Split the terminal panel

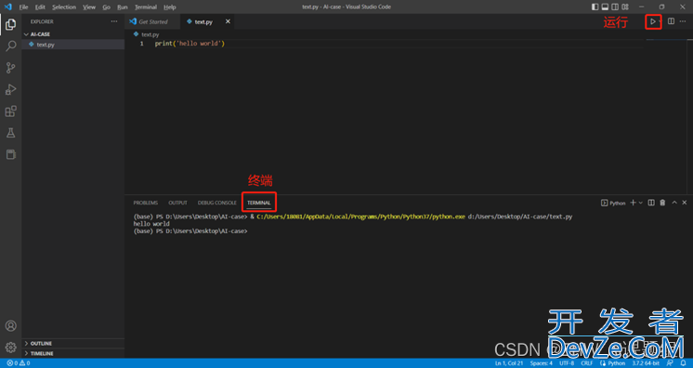[x=651, y=203]
